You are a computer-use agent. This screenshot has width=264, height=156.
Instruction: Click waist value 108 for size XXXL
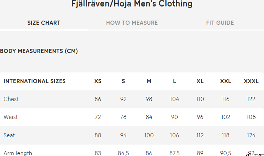tap(251, 117)
